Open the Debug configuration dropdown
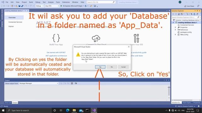202x113 pixels. (40, 6)
